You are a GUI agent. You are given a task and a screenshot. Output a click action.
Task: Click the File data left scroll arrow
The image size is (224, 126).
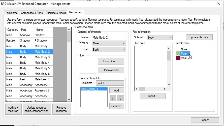coord(137,89)
